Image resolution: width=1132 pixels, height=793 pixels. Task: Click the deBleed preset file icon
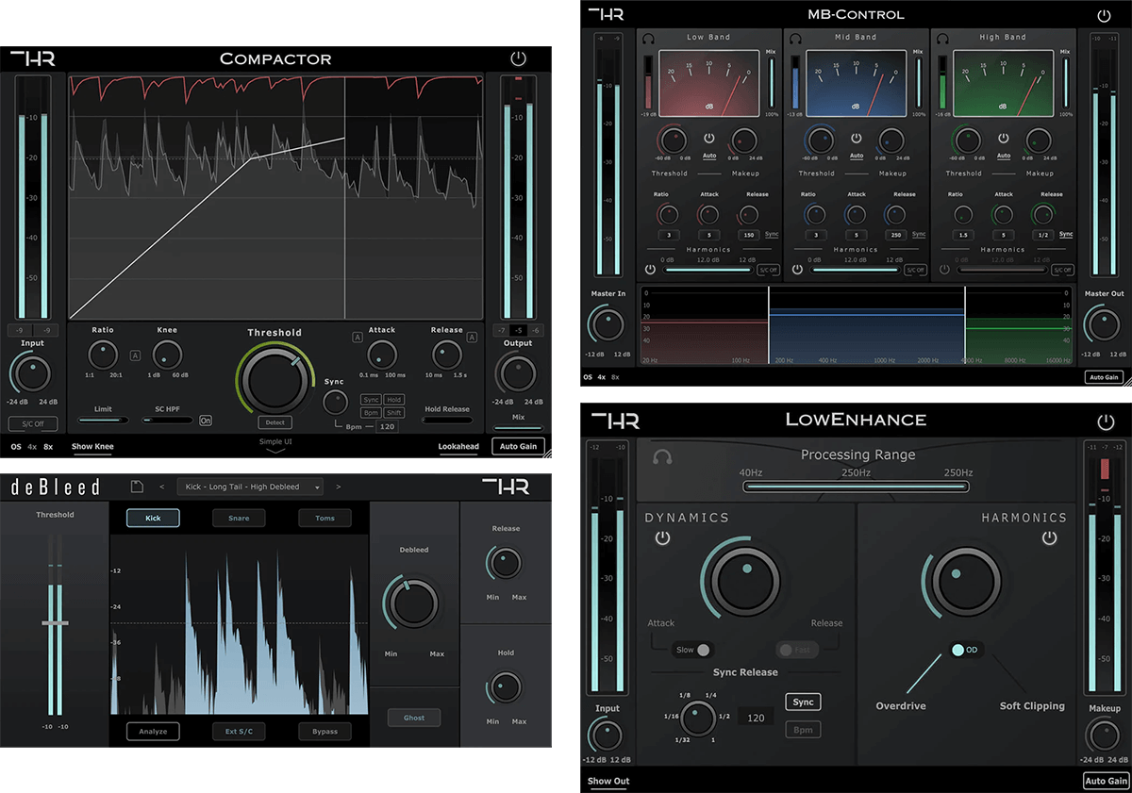point(137,487)
